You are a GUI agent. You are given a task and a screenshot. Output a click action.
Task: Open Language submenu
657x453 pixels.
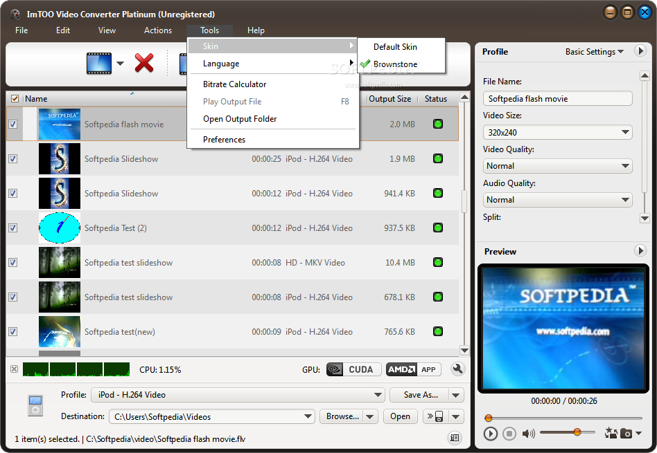click(x=273, y=64)
